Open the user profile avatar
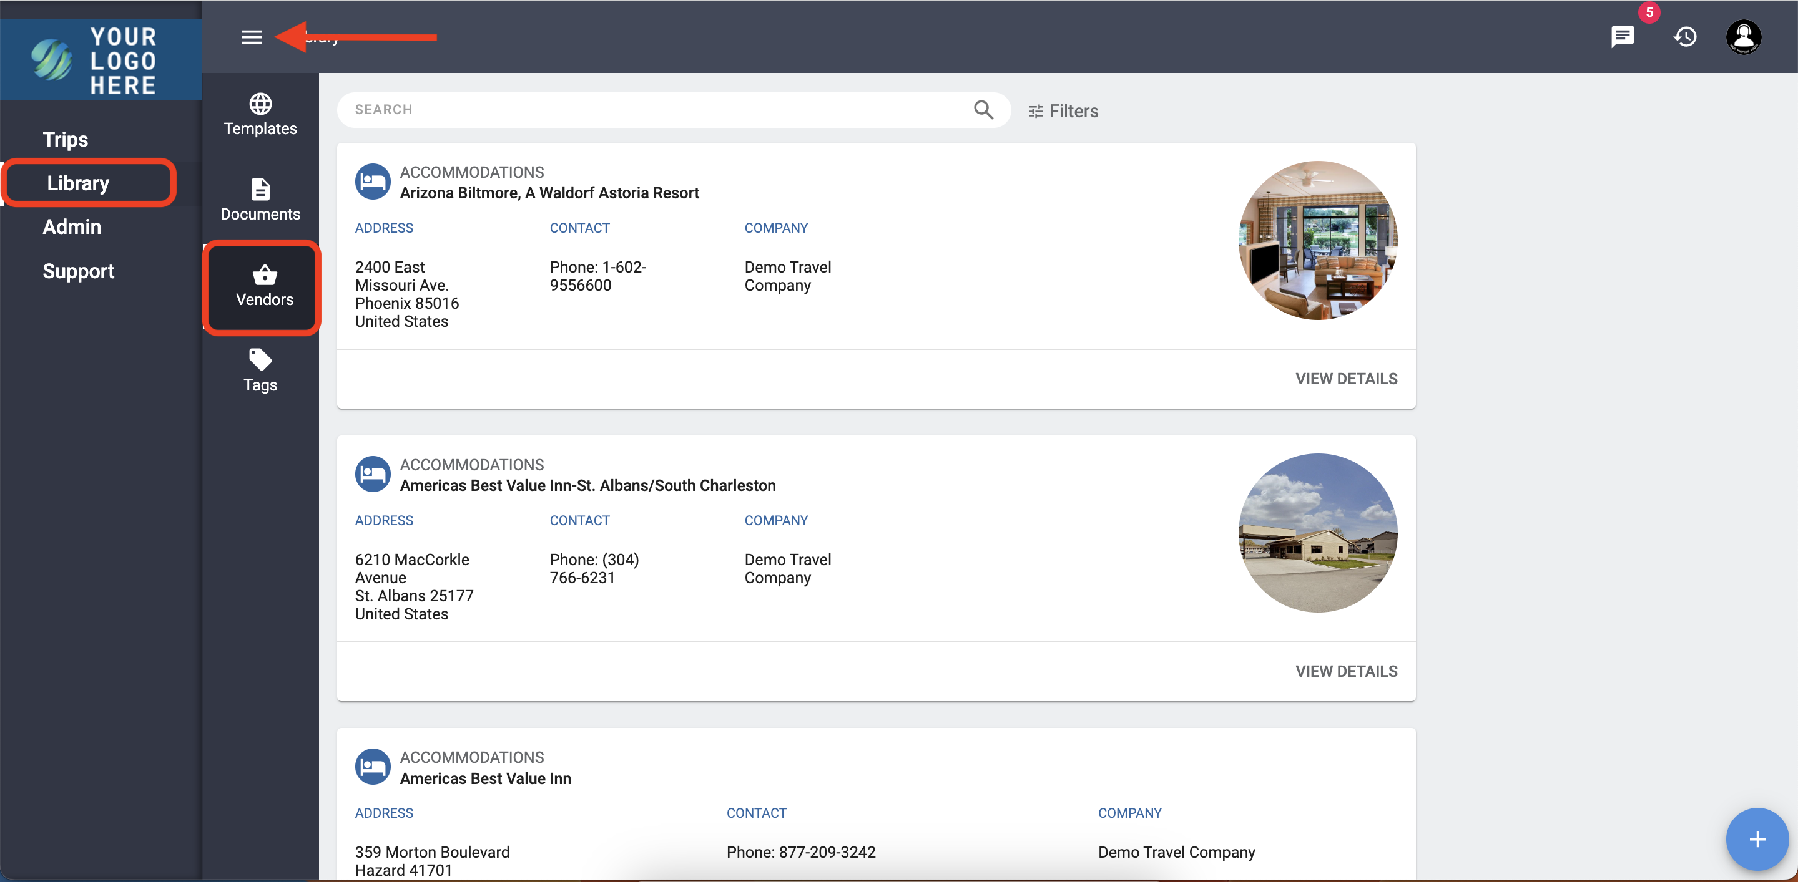The width and height of the screenshot is (1798, 882). click(x=1743, y=36)
